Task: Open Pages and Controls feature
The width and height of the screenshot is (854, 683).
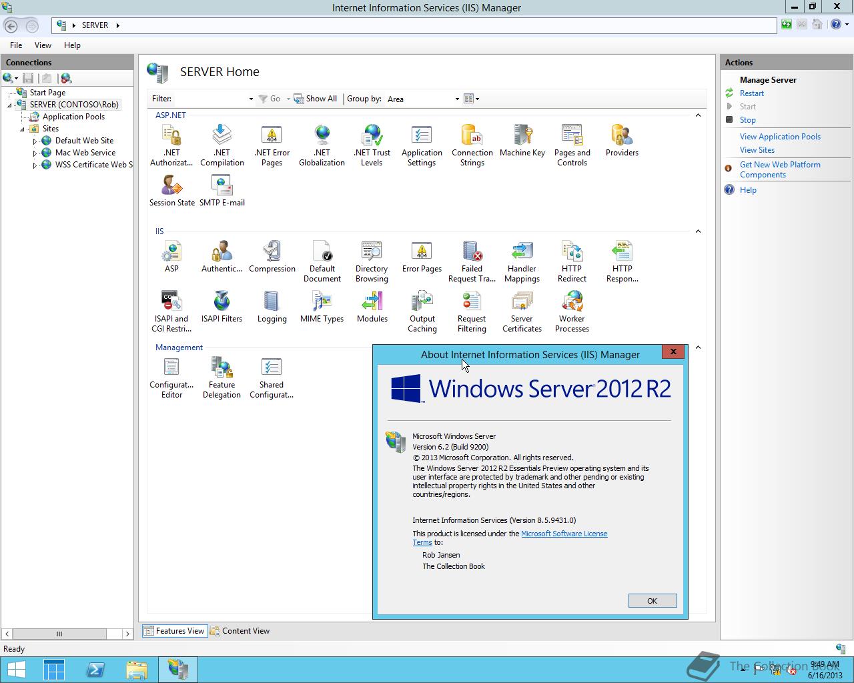Action: (x=572, y=145)
